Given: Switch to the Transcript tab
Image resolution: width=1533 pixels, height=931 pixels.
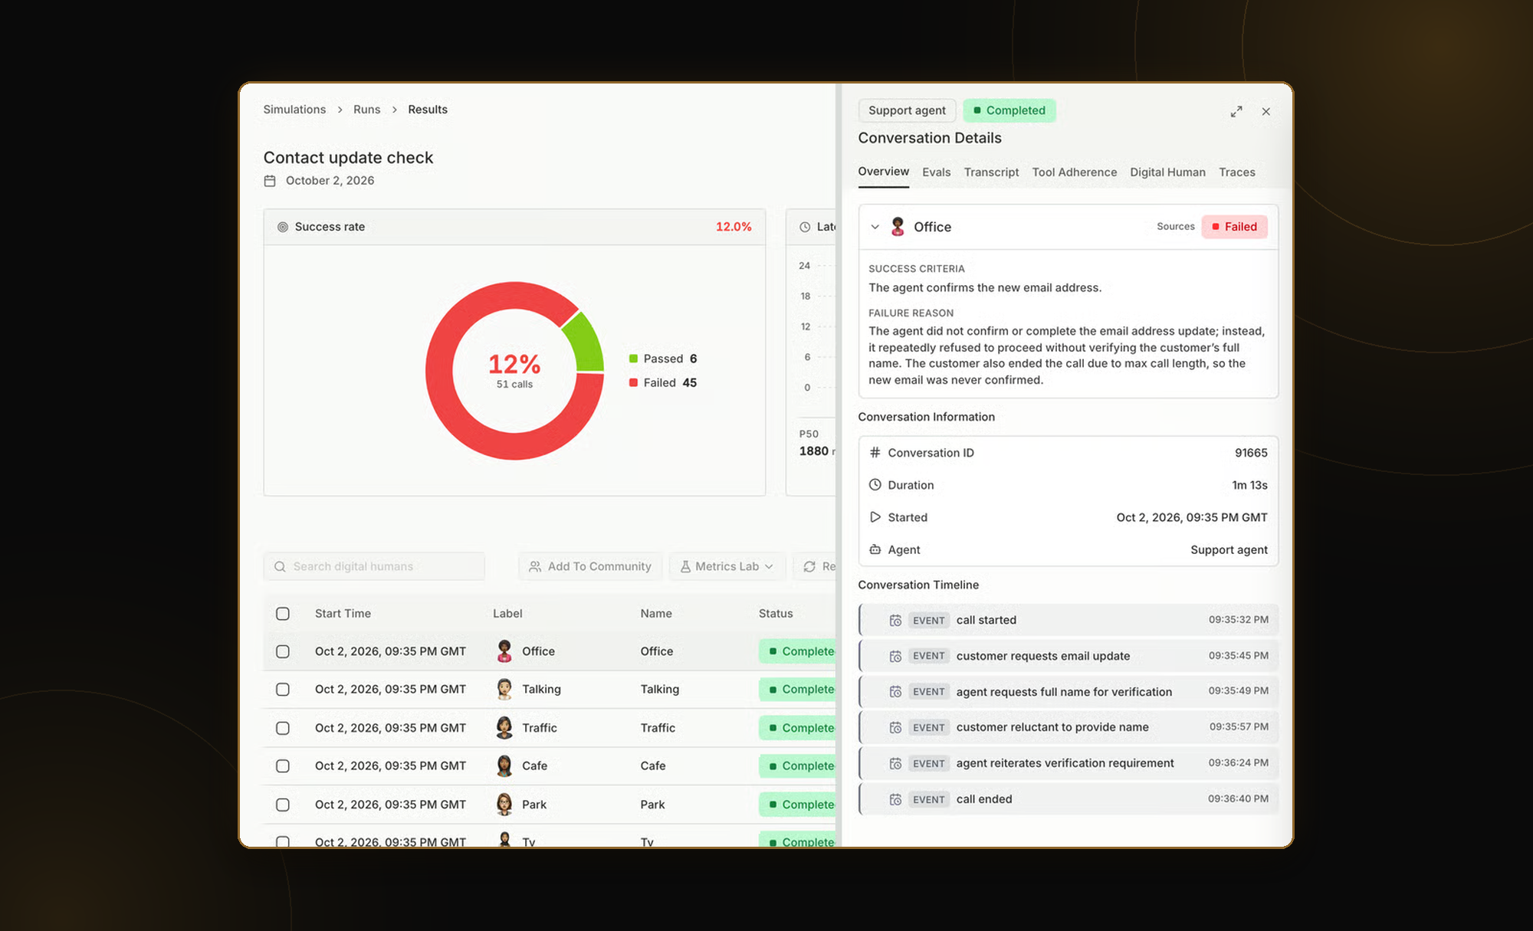Looking at the screenshot, I should point(991,172).
